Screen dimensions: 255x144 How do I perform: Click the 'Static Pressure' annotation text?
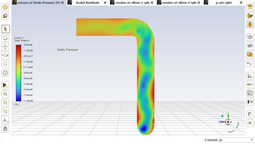[x=67, y=50]
